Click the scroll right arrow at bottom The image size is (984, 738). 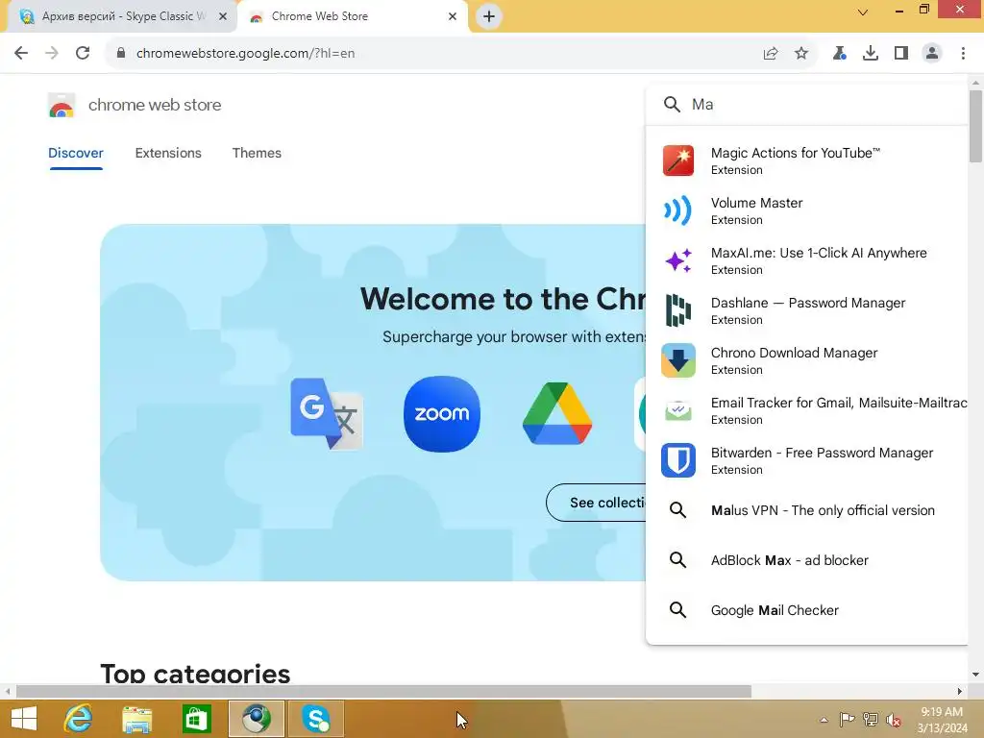pos(960,691)
